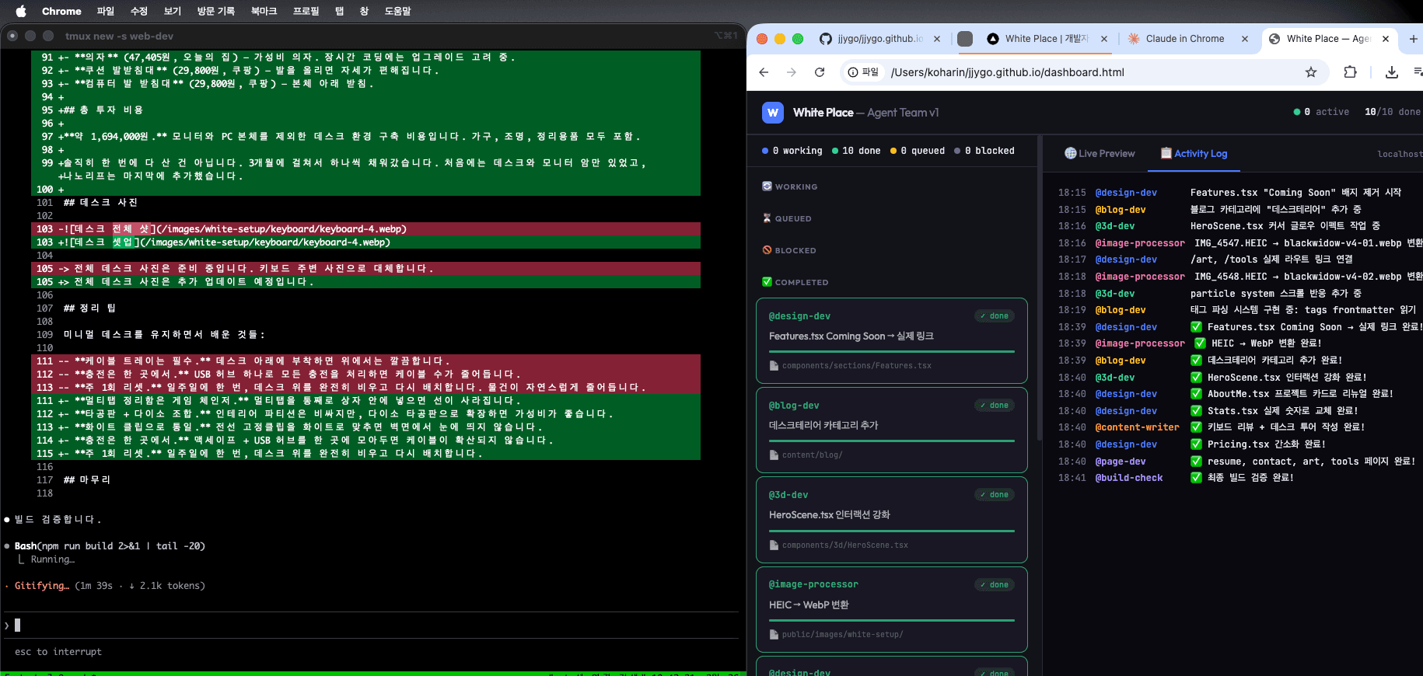This screenshot has width=1423, height=676.
Task: Open Chrome downloads icon
Action: click(x=1392, y=72)
